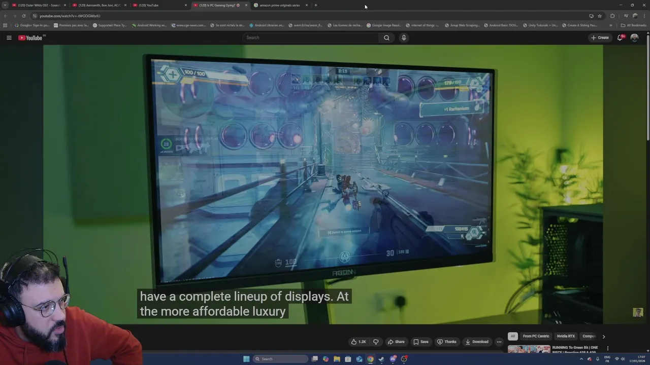650x365 pixels.
Task: Open the apps grid in bookmarks bar
Action: (5, 25)
